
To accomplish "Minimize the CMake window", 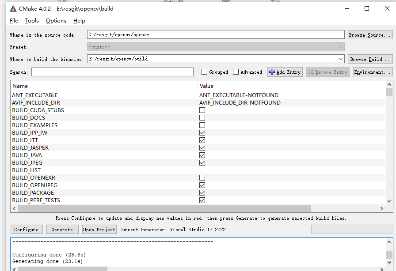I will tap(347, 8).
